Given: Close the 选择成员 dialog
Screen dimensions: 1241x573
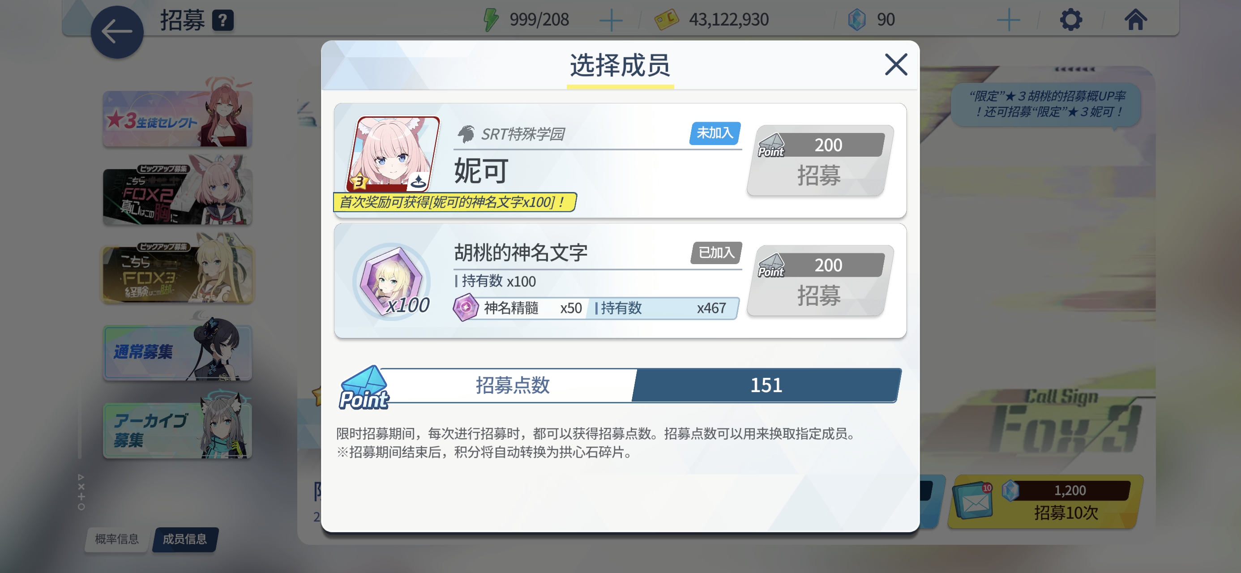Looking at the screenshot, I should point(895,64).
